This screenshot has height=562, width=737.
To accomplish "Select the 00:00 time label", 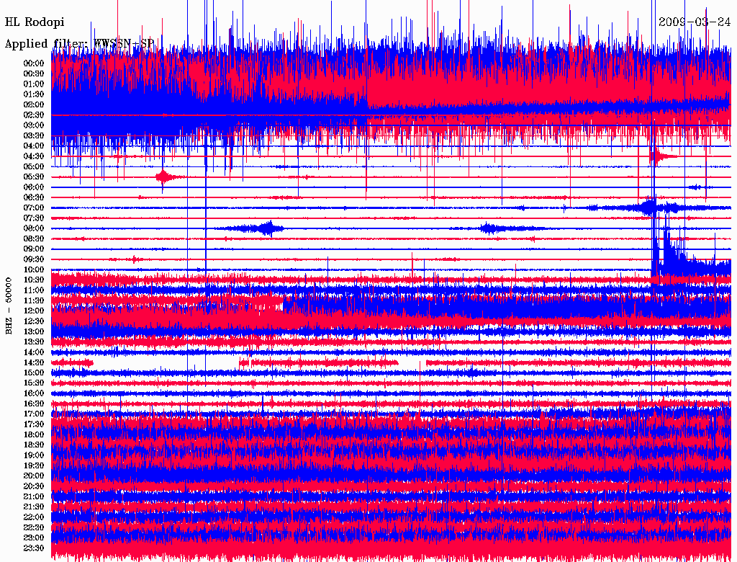I will pos(34,63).
